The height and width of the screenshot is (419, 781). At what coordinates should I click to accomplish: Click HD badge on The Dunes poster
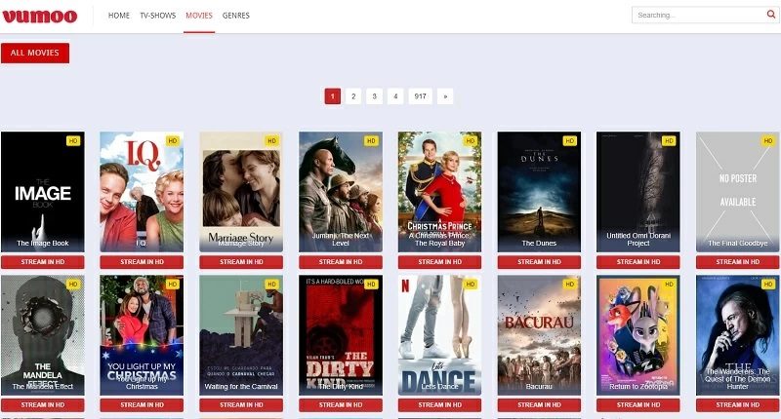[x=569, y=141]
